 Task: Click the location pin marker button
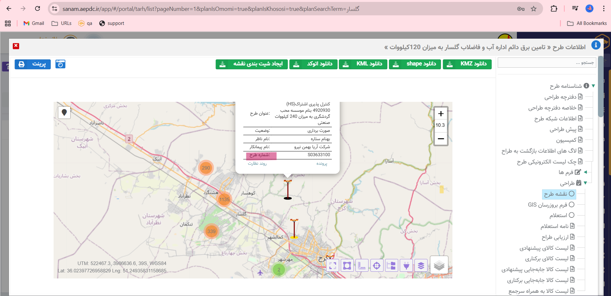pyautogui.click(x=64, y=112)
